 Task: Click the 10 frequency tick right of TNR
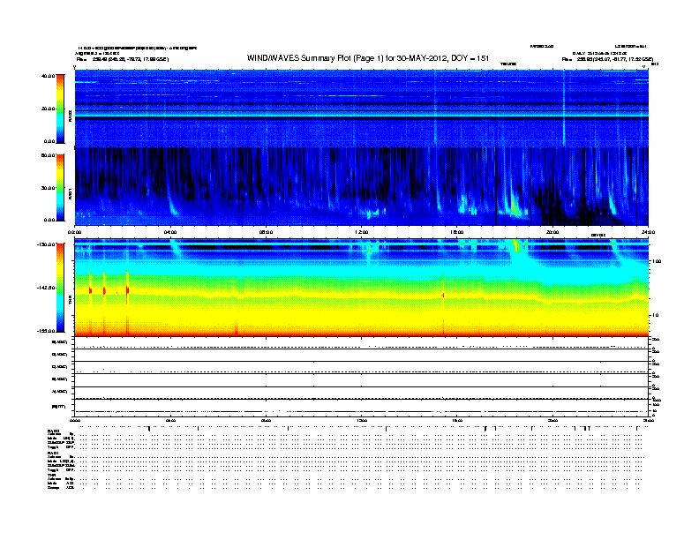click(655, 316)
